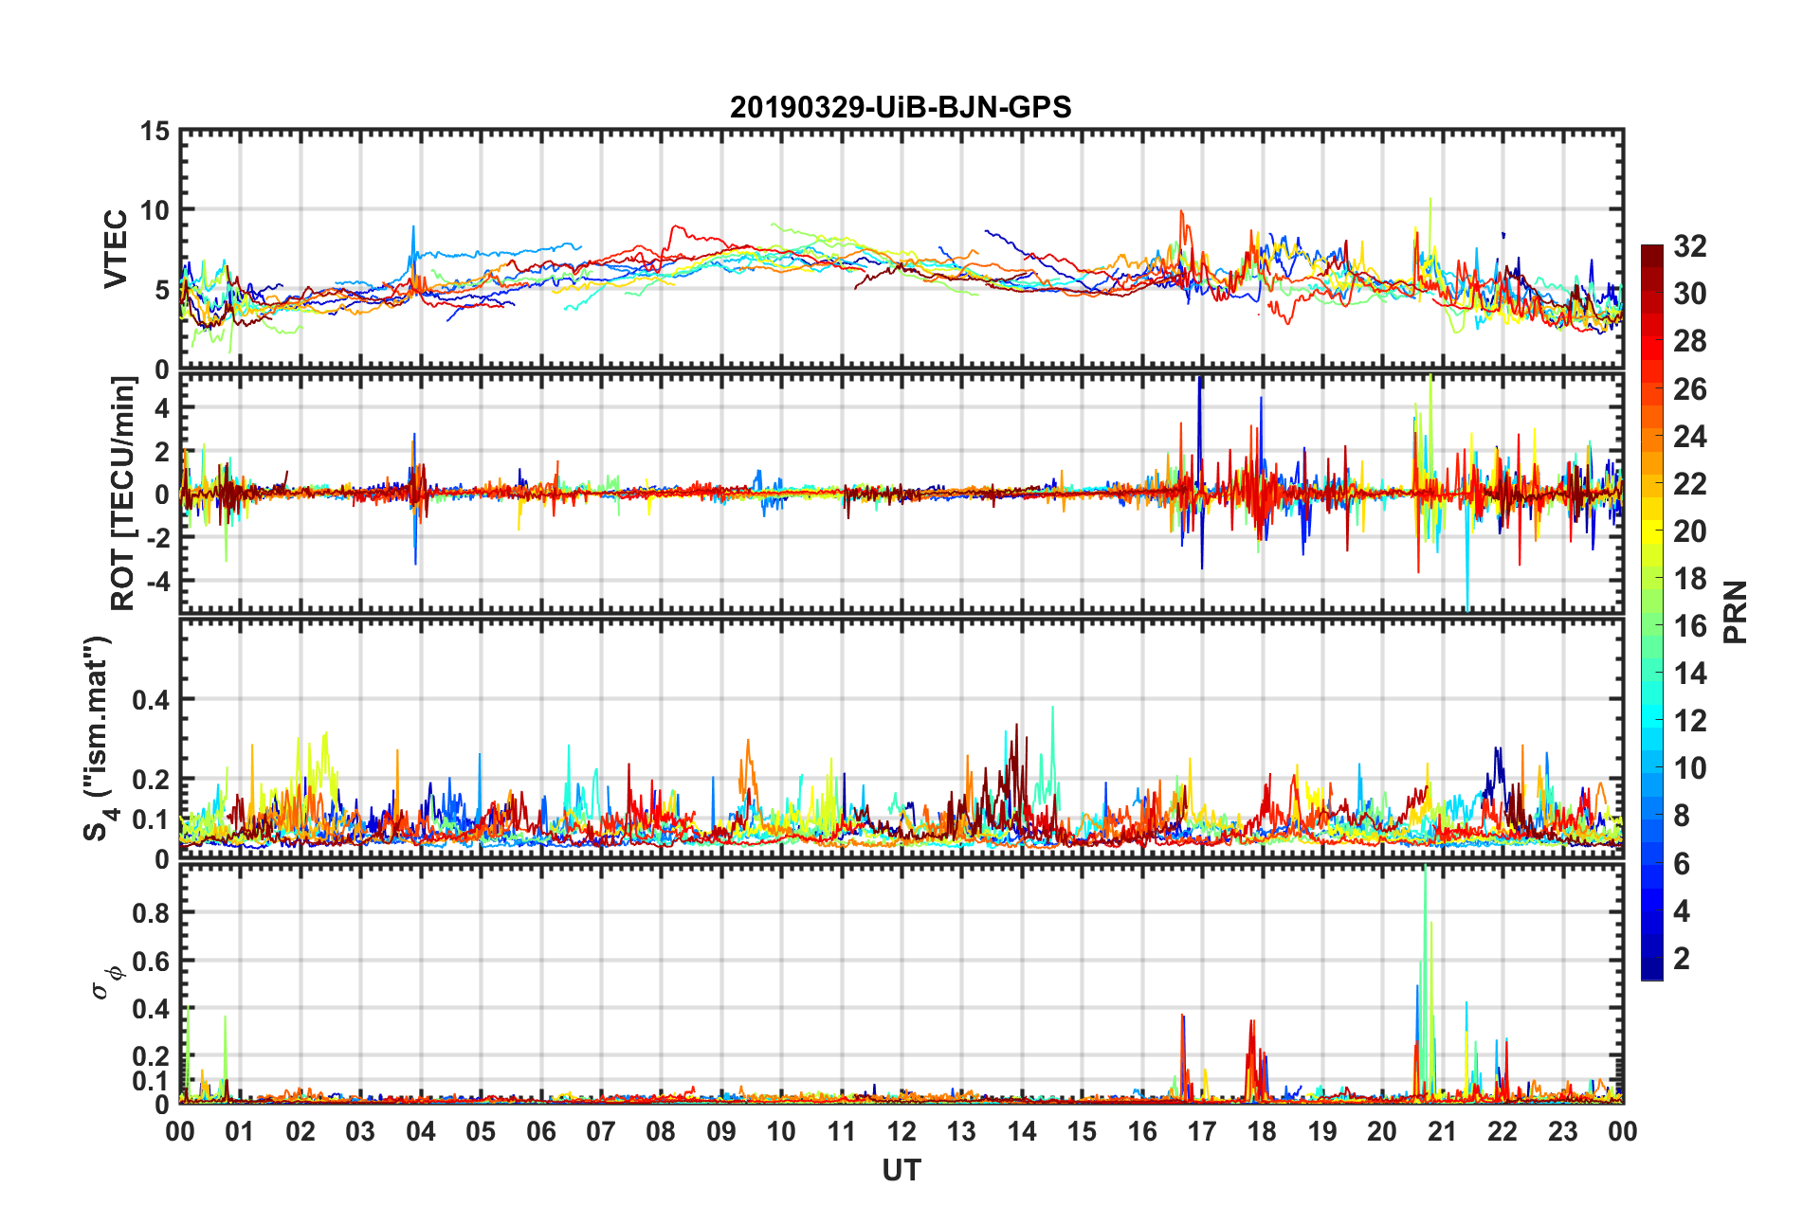Click x-axis hour label 01

[x=240, y=1131]
